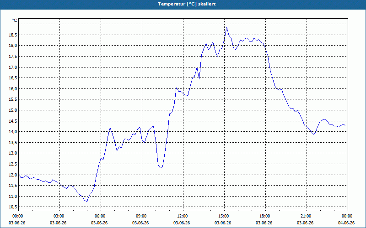Click the 15:00 time axis label
Screen dimensions: 366x228
pyautogui.click(x=224, y=216)
